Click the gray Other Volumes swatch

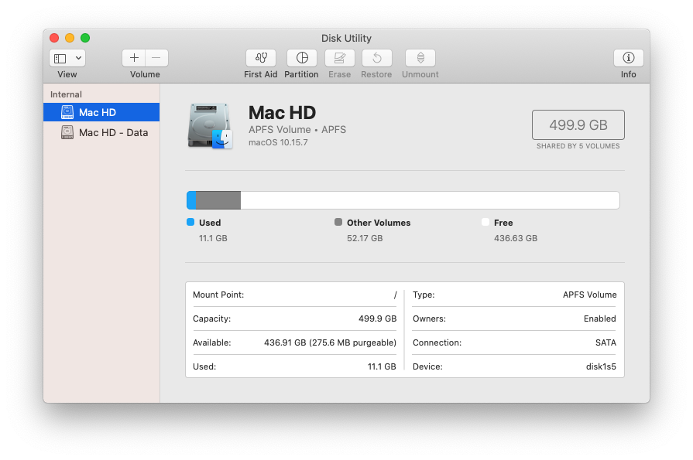(338, 222)
